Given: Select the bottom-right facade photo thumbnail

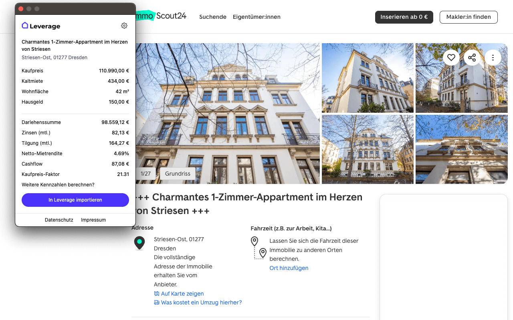Looking at the screenshot, I should (x=461, y=149).
